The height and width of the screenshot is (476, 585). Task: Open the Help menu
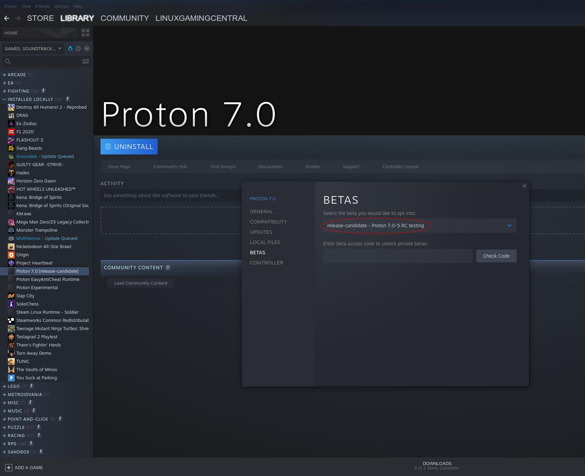(x=78, y=6)
